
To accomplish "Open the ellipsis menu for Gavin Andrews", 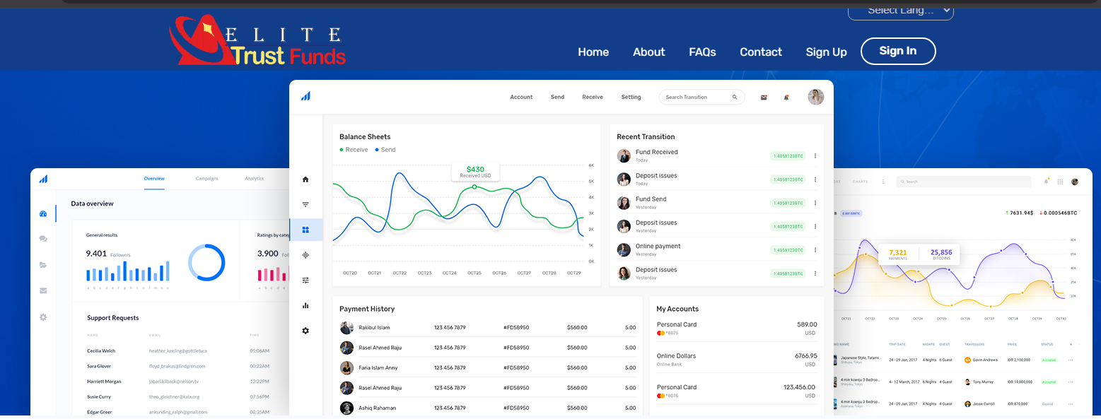I will pos(1071,360).
